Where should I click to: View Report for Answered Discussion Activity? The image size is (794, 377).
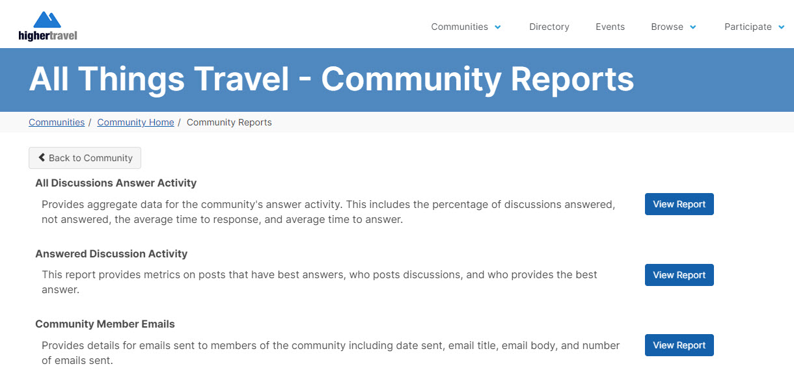(x=679, y=275)
